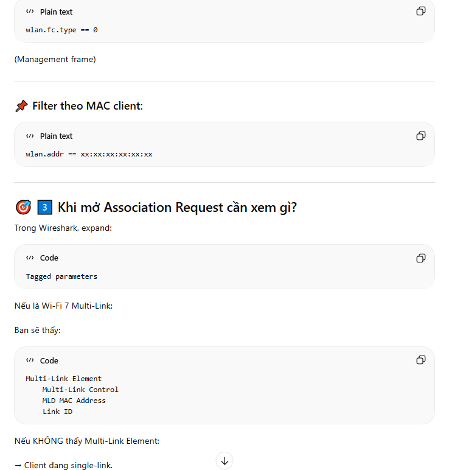
Task: Click the target emoji in section heading
Action: coord(23,208)
